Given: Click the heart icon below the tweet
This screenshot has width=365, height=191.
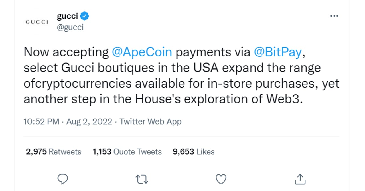Looking at the screenshot, I should (221, 179).
